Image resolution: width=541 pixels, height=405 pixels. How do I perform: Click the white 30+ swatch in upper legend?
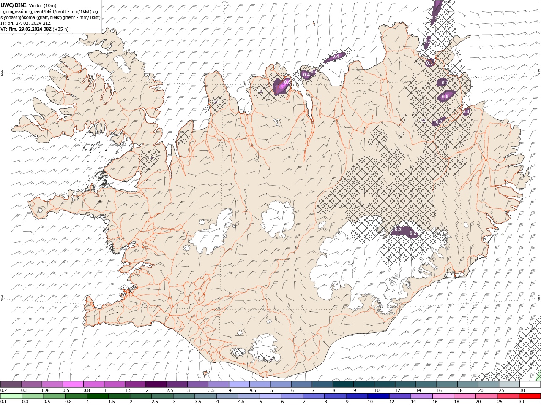pos(530,384)
